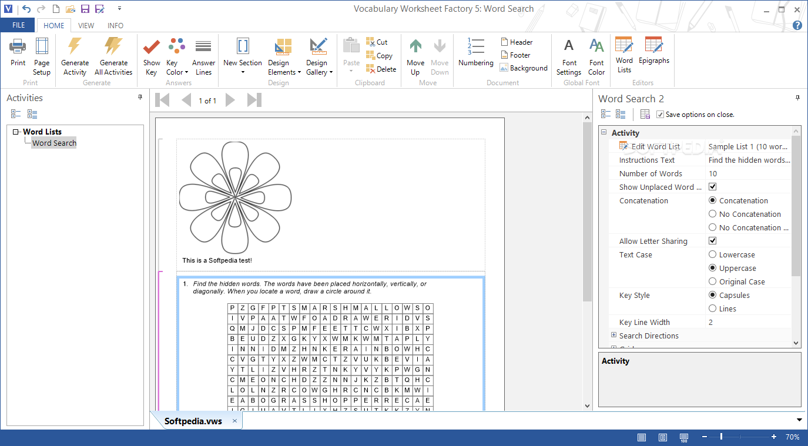808x446 pixels.
Task: Click Save icon in quick access toolbar
Action: 85,8
